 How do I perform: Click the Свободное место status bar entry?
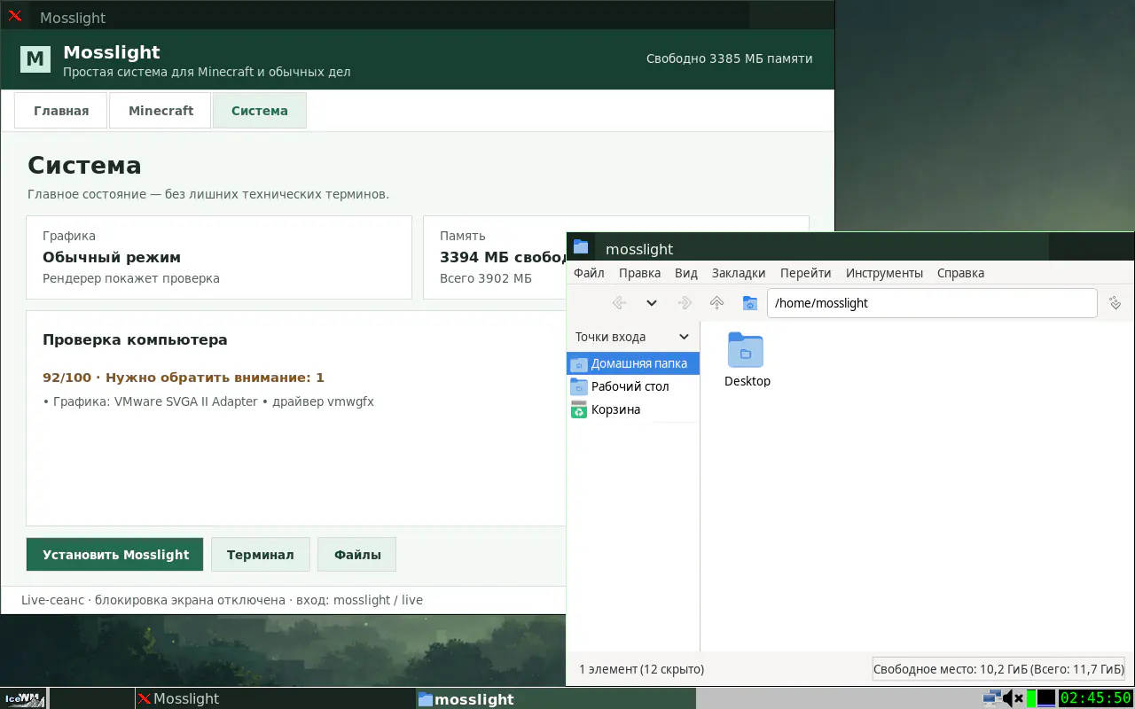coord(999,669)
